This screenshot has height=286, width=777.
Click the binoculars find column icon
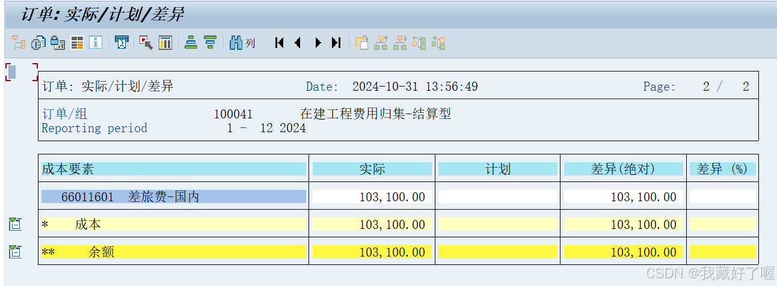tap(242, 43)
